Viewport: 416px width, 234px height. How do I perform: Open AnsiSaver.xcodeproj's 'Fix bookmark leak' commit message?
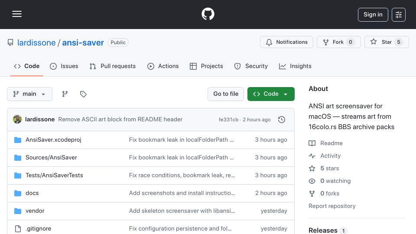pos(181,140)
